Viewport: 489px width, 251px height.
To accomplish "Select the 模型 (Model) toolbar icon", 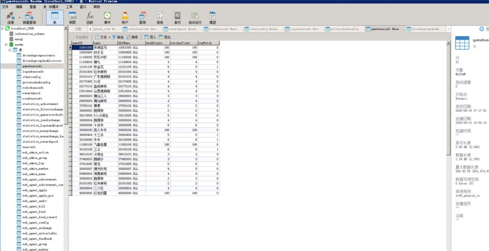I will click(213, 17).
